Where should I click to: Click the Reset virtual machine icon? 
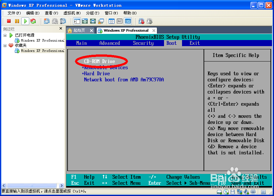tap(33, 21)
